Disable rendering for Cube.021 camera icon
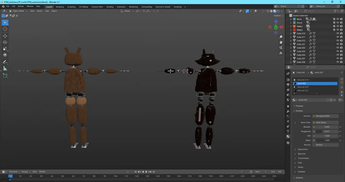This screenshot has width=345, height=182. tap(341, 44)
